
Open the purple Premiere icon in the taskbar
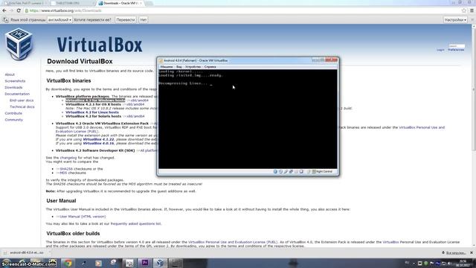pyautogui.click(x=145, y=263)
